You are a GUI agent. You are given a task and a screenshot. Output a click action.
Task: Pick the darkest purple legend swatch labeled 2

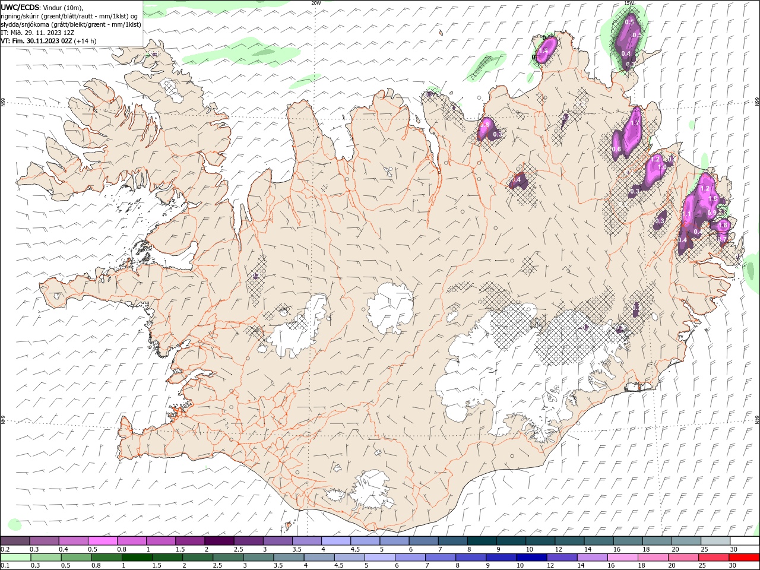pyautogui.click(x=219, y=541)
